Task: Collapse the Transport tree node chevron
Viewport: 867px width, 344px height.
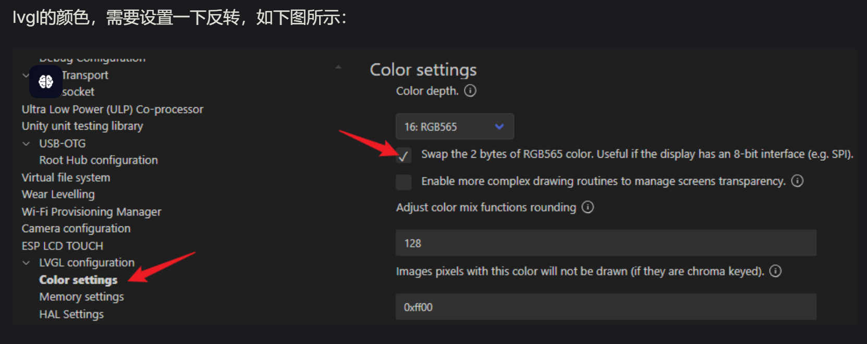Action: click(x=26, y=75)
